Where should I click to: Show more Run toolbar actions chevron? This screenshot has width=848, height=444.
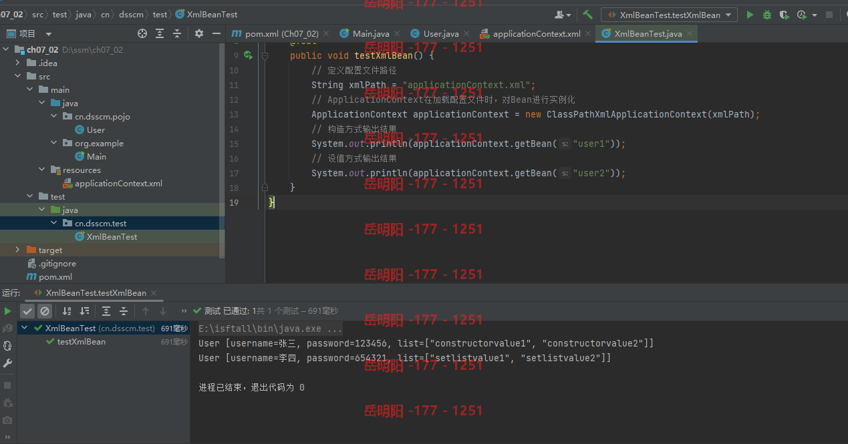[x=184, y=311]
